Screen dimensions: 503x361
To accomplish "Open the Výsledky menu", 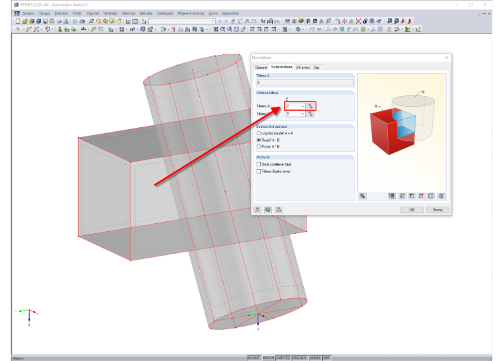I will click(x=111, y=13).
